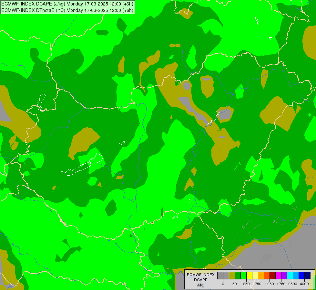Image resolution: width=316 pixels, height=290 pixels.
Task: Click the '1750' legend scale value
Action: pyautogui.click(x=281, y=284)
